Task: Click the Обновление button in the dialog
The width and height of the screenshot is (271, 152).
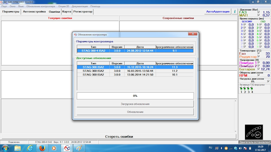Action: (135, 112)
